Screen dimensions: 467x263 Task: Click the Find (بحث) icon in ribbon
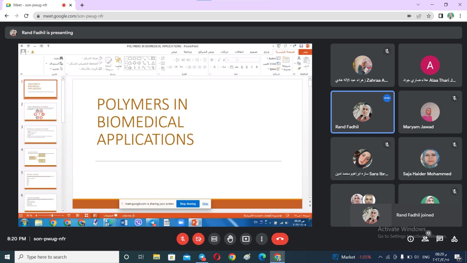tap(61, 58)
